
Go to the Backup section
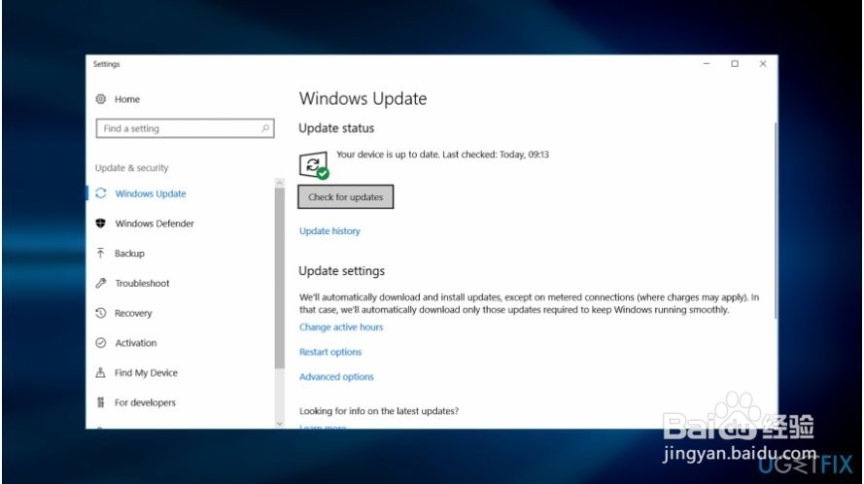pos(129,253)
